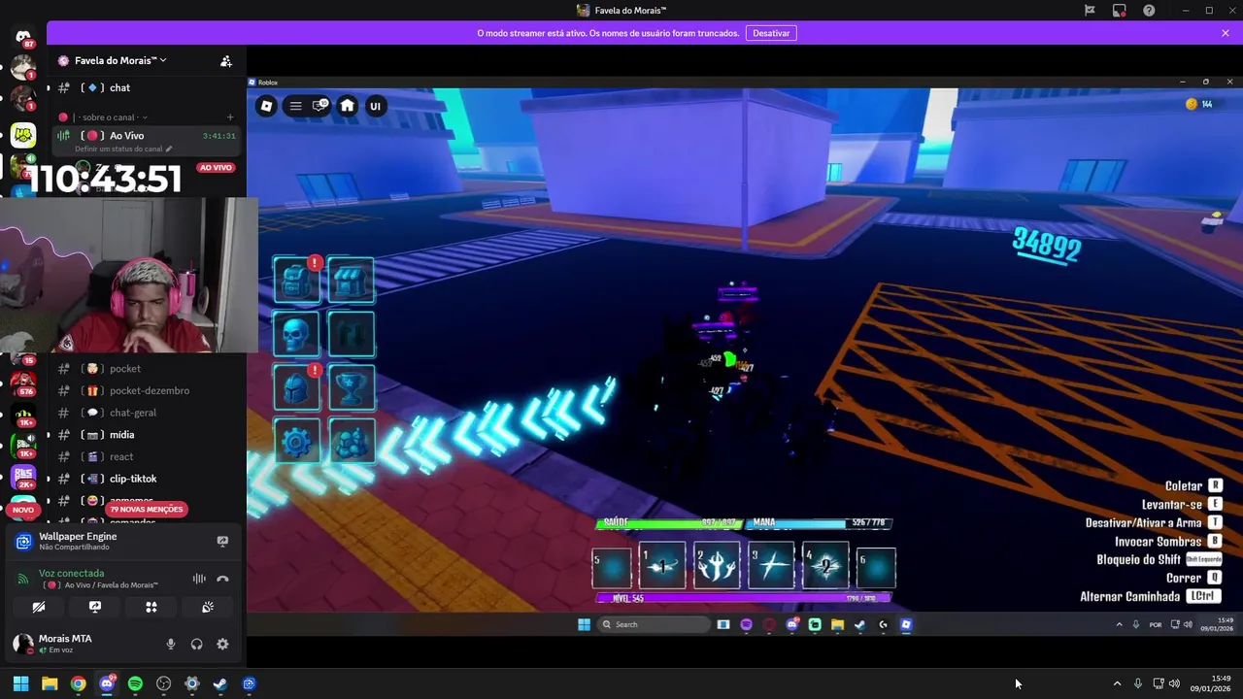Viewport: 1243px width, 699px height.
Task: Open the backpack inventory game icon
Action: coord(296,282)
